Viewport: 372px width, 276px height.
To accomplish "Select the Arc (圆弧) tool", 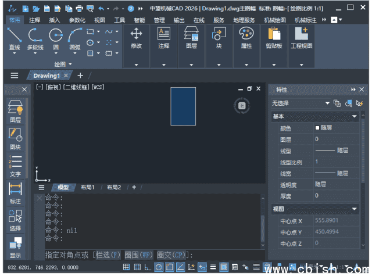I will (75, 38).
